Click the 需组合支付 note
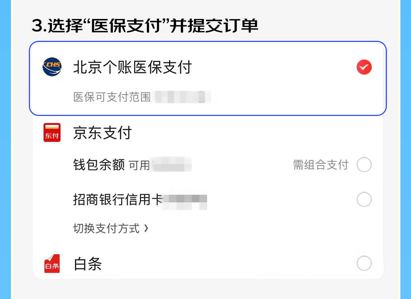This screenshot has height=299, width=411. pos(320,165)
